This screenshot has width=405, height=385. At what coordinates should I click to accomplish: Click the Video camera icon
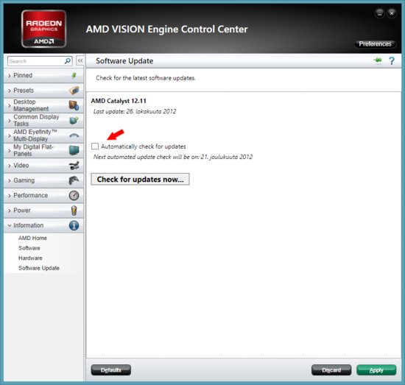coord(74,165)
